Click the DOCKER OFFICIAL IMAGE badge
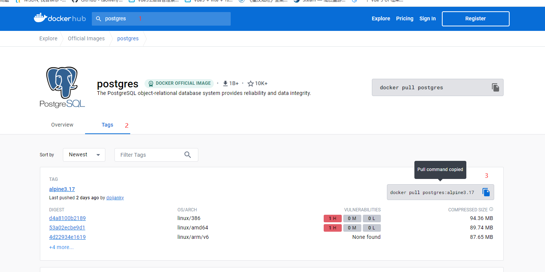Screen dimensions: 545x272 179,83
